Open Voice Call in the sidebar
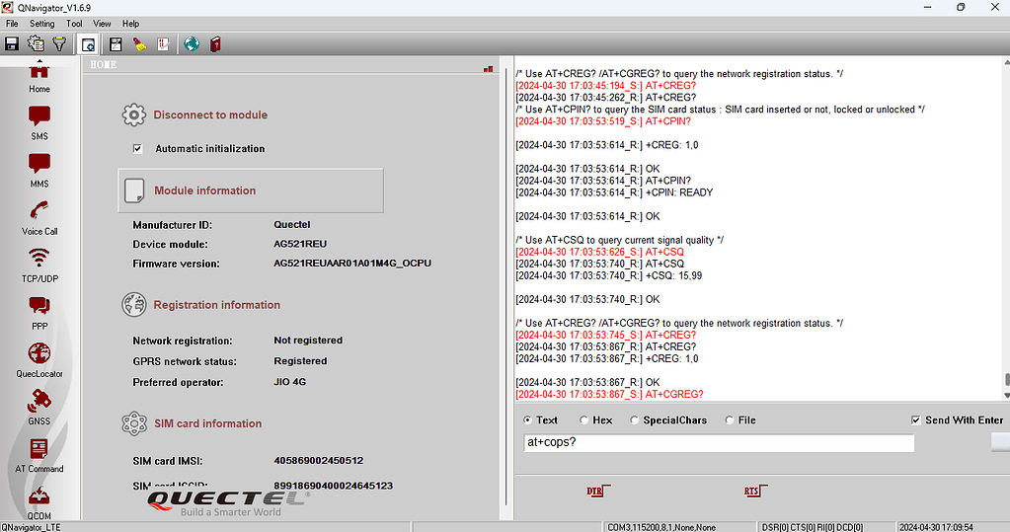1010x532 pixels. (x=39, y=218)
